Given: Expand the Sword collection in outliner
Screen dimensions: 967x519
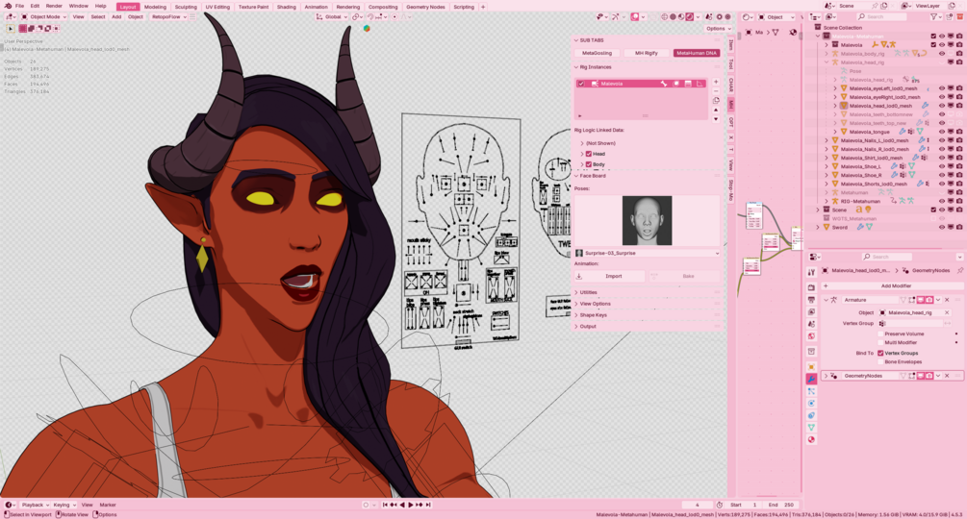Looking at the screenshot, I should coord(819,227).
